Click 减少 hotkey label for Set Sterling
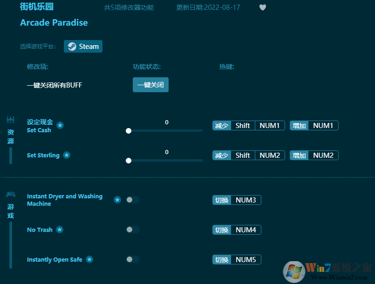This screenshot has width=375, height=284. pyautogui.click(x=222, y=156)
